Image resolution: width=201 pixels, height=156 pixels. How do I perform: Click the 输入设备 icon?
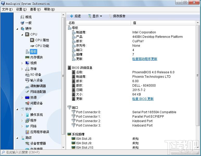(27, 80)
